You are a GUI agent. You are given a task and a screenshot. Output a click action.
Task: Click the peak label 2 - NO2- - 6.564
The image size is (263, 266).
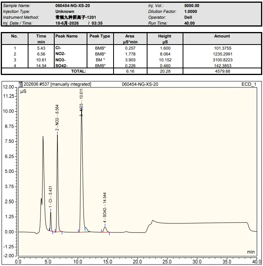57,118
